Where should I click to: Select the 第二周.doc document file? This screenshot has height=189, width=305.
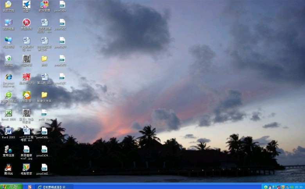tap(44, 77)
